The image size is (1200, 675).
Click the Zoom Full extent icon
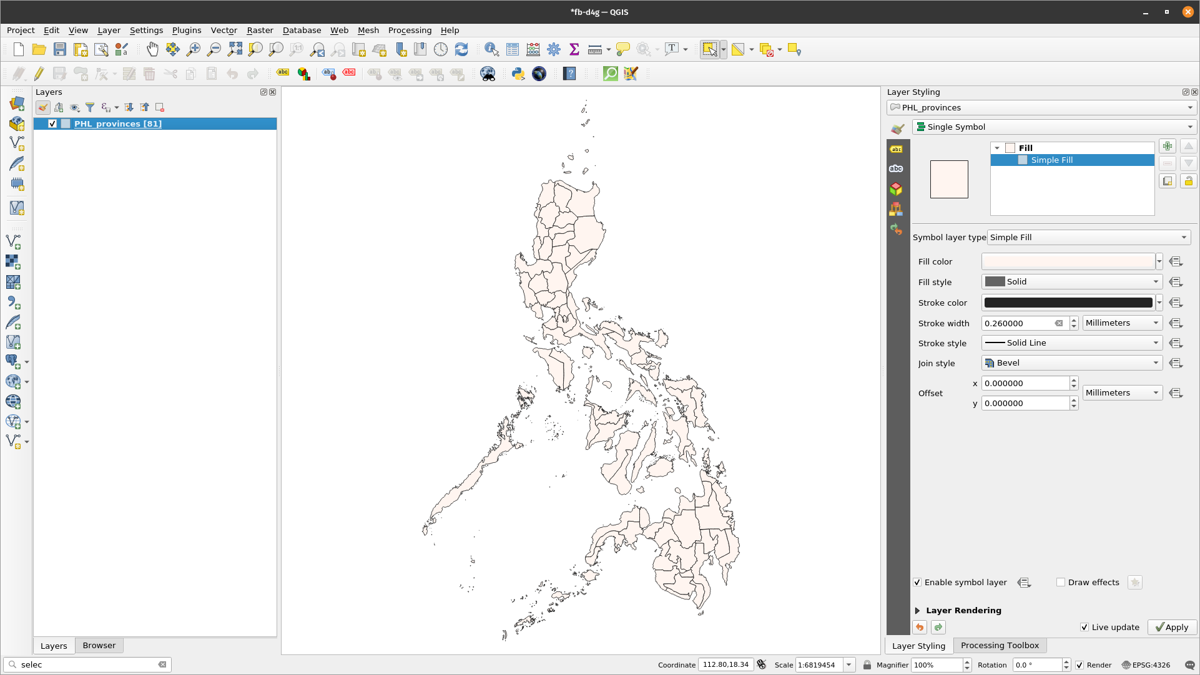click(235, 49)
